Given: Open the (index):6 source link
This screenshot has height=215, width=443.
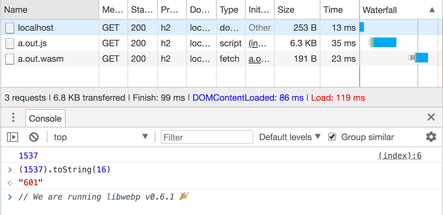Looking at the screenshot, I should point(399,156).
